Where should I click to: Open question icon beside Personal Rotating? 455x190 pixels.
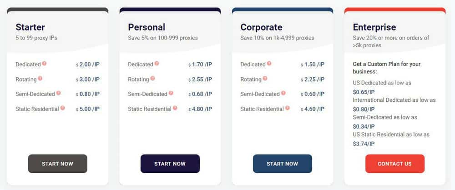point(152,78)
